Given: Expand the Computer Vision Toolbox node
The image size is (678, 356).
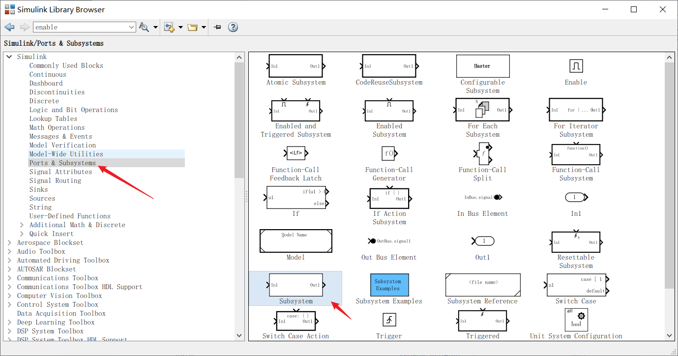Looking at the screenshot, I should (9, 296).
